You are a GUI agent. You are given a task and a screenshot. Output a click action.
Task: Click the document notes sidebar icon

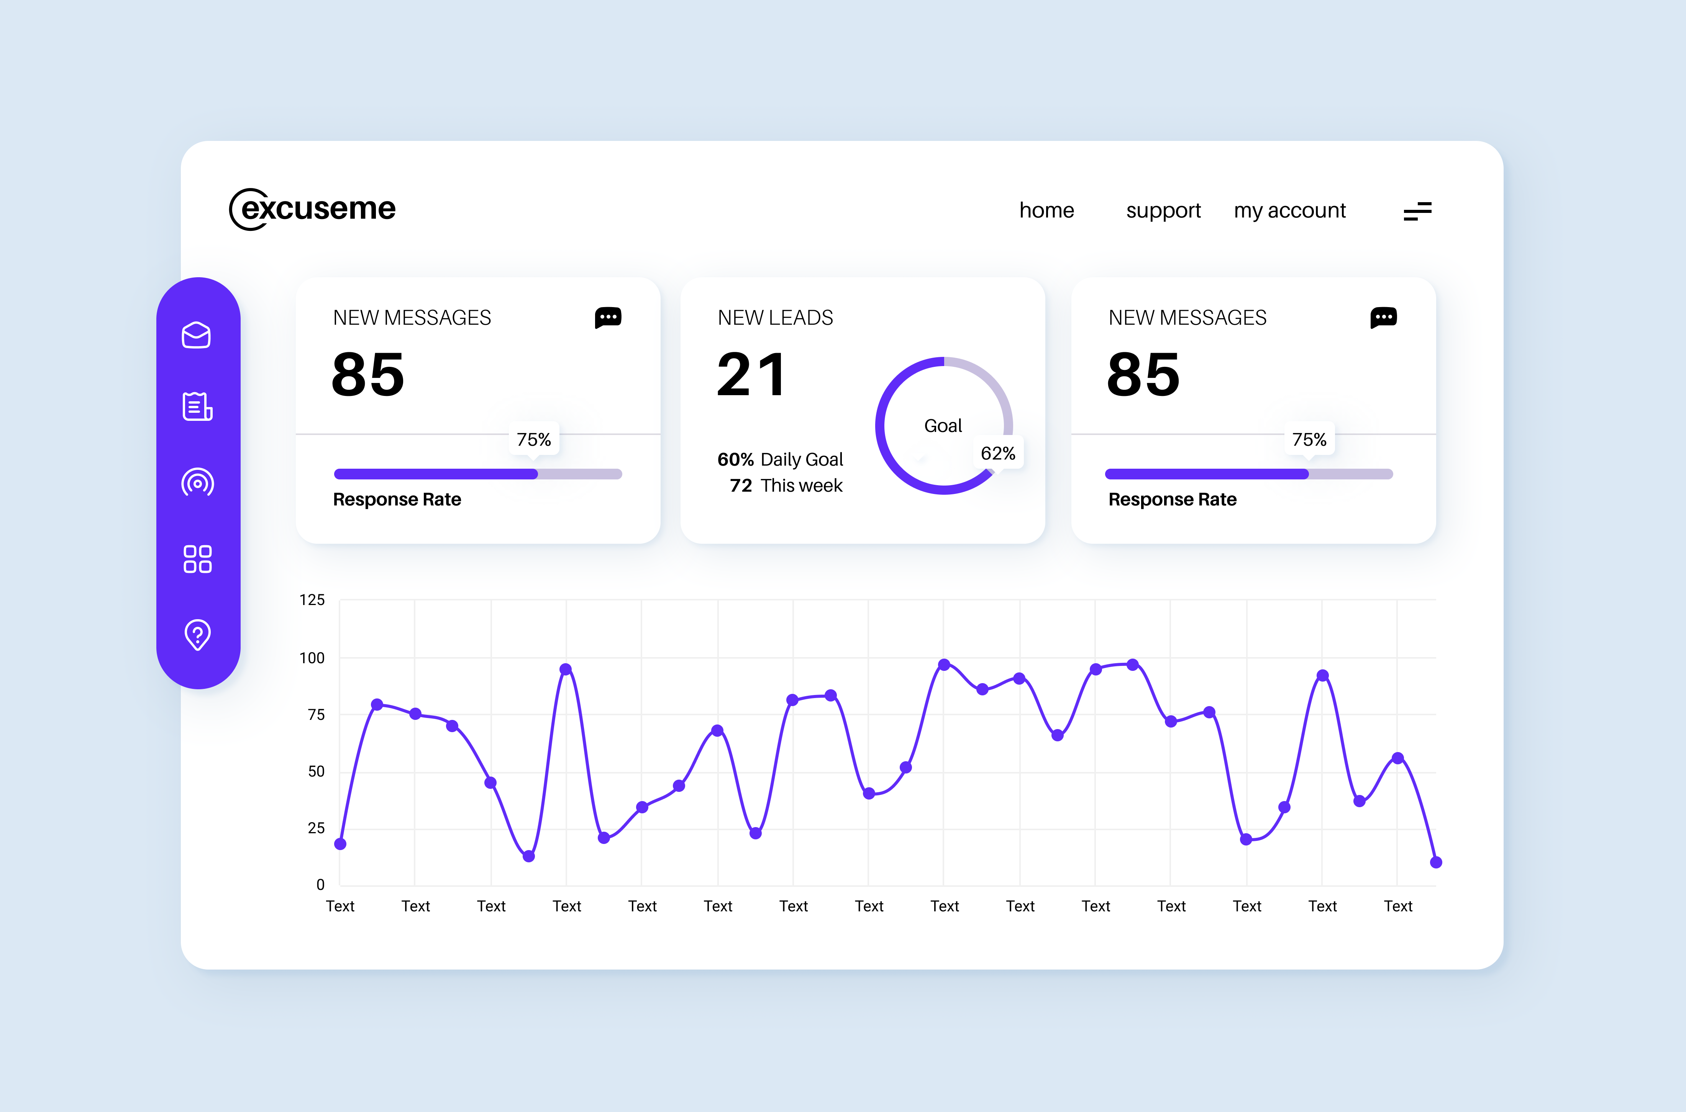click(x=197, y=406)
